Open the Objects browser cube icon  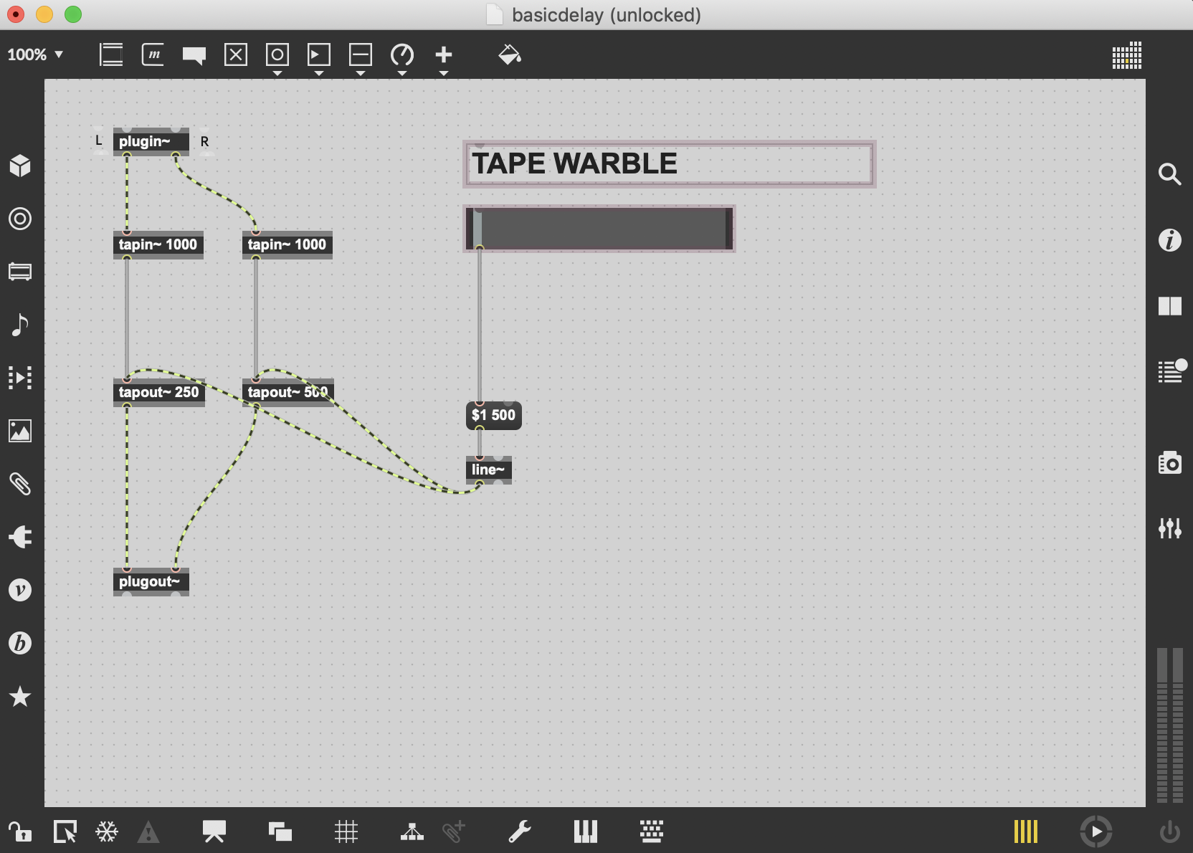[20, 166]
